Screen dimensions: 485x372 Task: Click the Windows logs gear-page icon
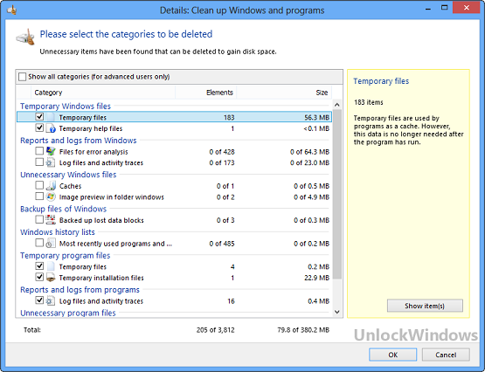51,162
